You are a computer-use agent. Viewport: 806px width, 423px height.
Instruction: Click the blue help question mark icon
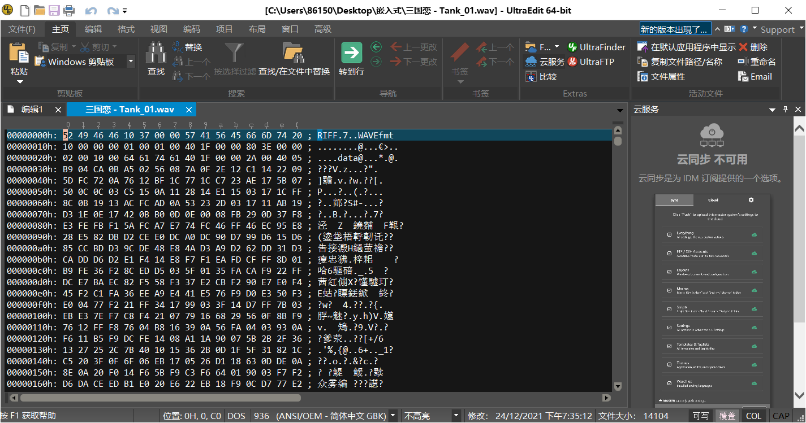click(744, 29)
